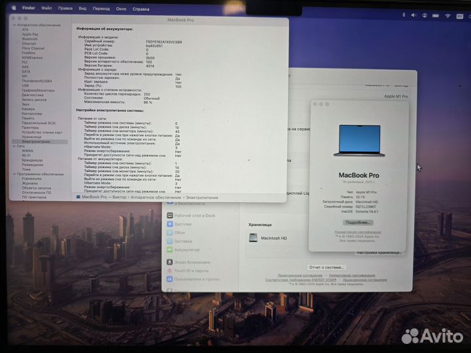The image size is (471, 353).
Task: Click the computer icon in path bar
Action: (x=78, y=197)
